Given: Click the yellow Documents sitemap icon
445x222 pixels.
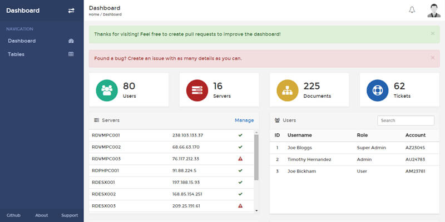Looking at the screenshot, I should (x=288, y=90).
